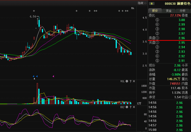Click stock title 000630 铜陵有色
The height and width of the screenshot is (132, 191).
(x=177, y=4)
